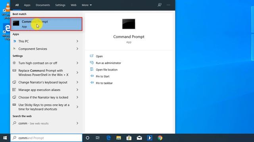Viewport: 254px width, 142px height.
Task: Click Open file location icon
Action: (x=92, y=69)
